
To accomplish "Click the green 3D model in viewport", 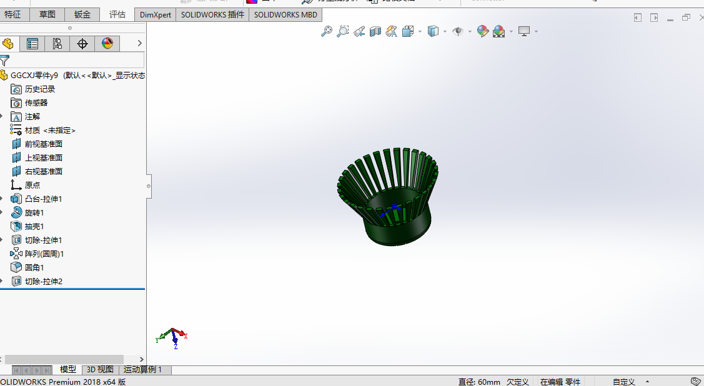I will click(389, 197).
